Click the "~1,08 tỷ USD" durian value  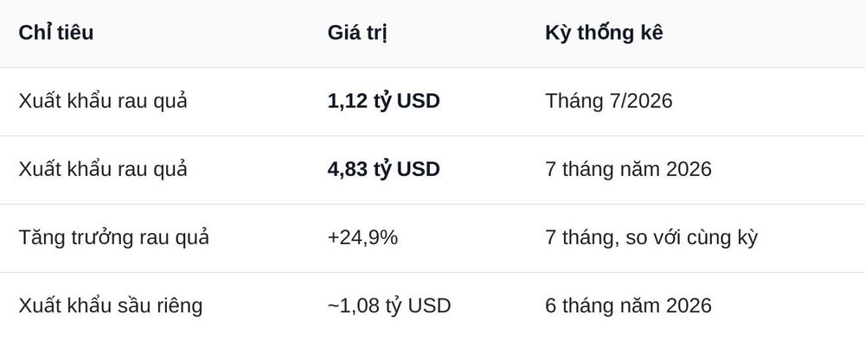pyautogui.click(x=389, y=305)
